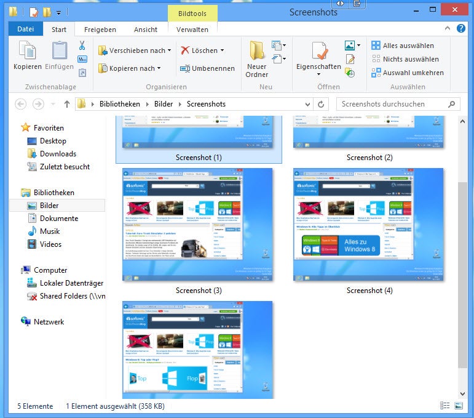Screen dimensions: 474x418
Task: Create a new folder with Neuer Ordner
Action: [257, 59]
